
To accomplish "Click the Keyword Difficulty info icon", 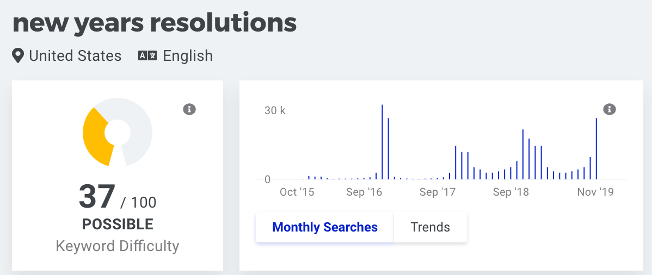I will click(x=189, y=109).
